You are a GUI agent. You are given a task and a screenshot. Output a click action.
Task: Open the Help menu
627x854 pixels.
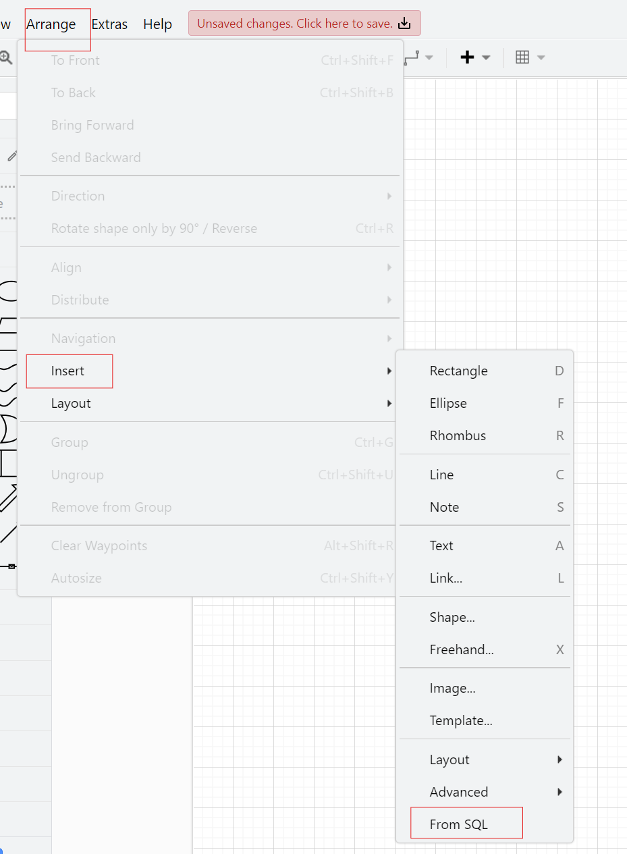tap(157, 24)
